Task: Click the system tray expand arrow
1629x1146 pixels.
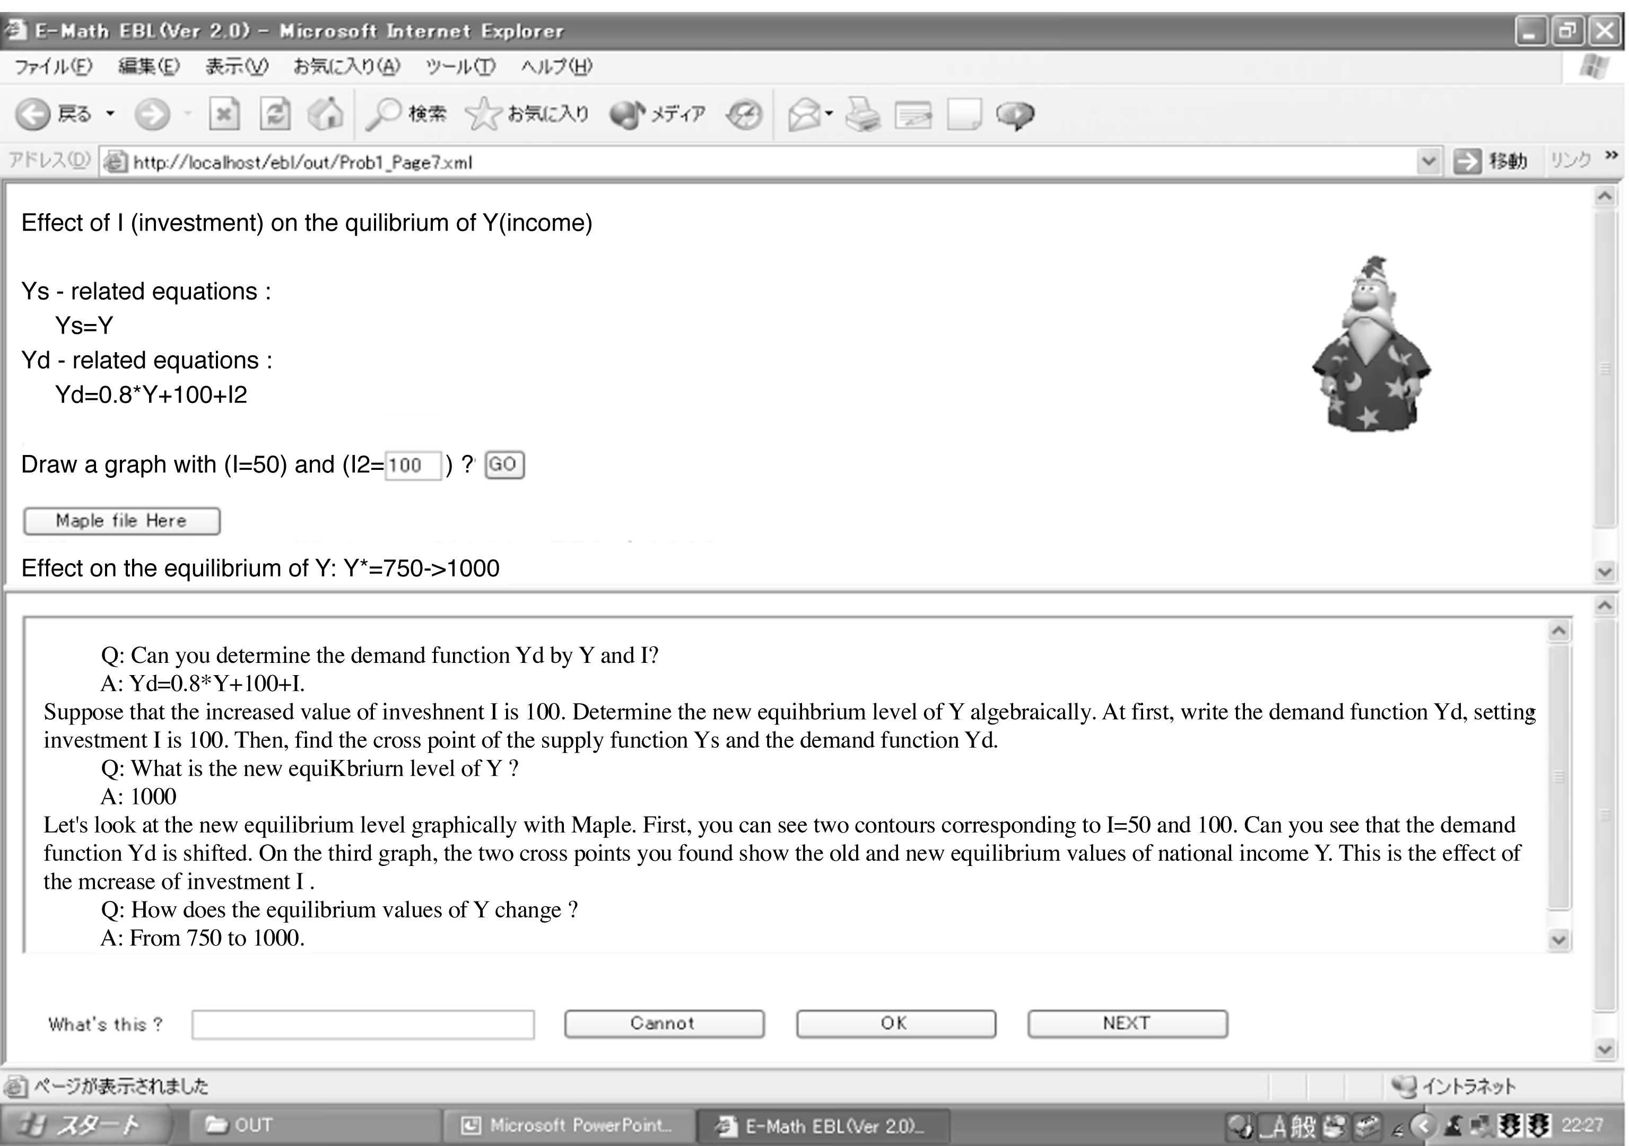Action: [x=1423, y=1125]
